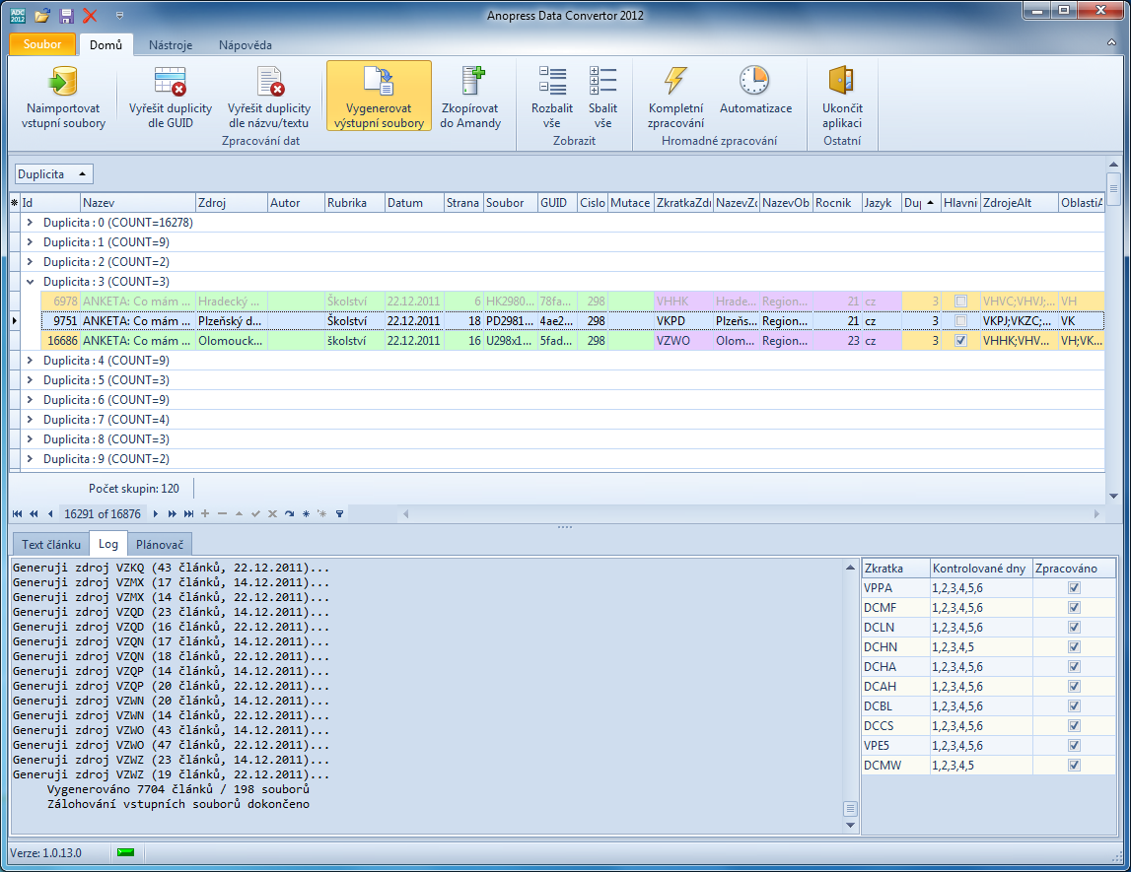This screenshot has width=1131, height=872.
Task: Sort by Datum column header
Action: click(x=413, y=203)
